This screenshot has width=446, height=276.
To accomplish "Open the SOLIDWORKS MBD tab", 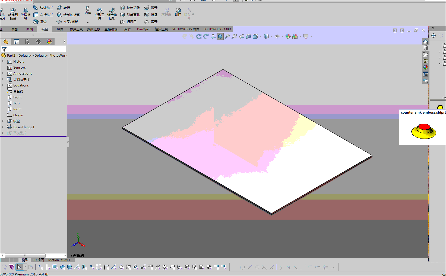I will [217, 29].
